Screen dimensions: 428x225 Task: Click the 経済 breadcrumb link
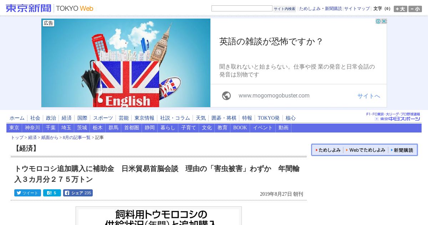[32, 137]
